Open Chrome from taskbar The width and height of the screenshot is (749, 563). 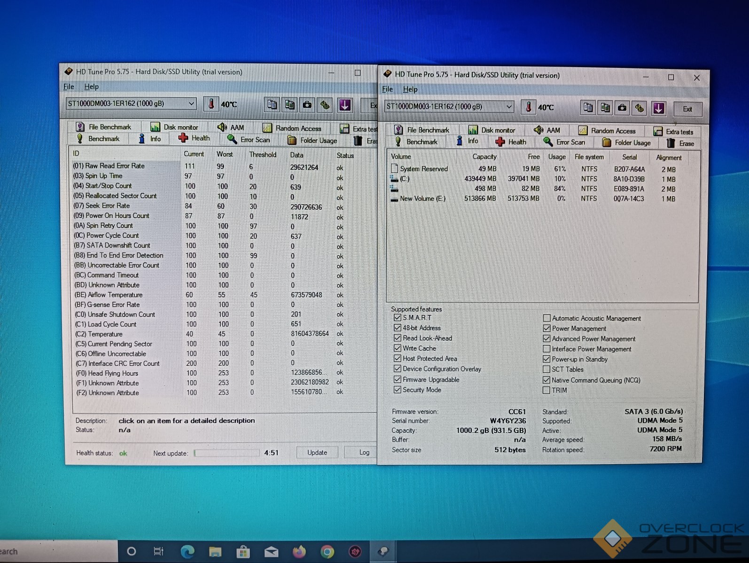coord(327,552)
